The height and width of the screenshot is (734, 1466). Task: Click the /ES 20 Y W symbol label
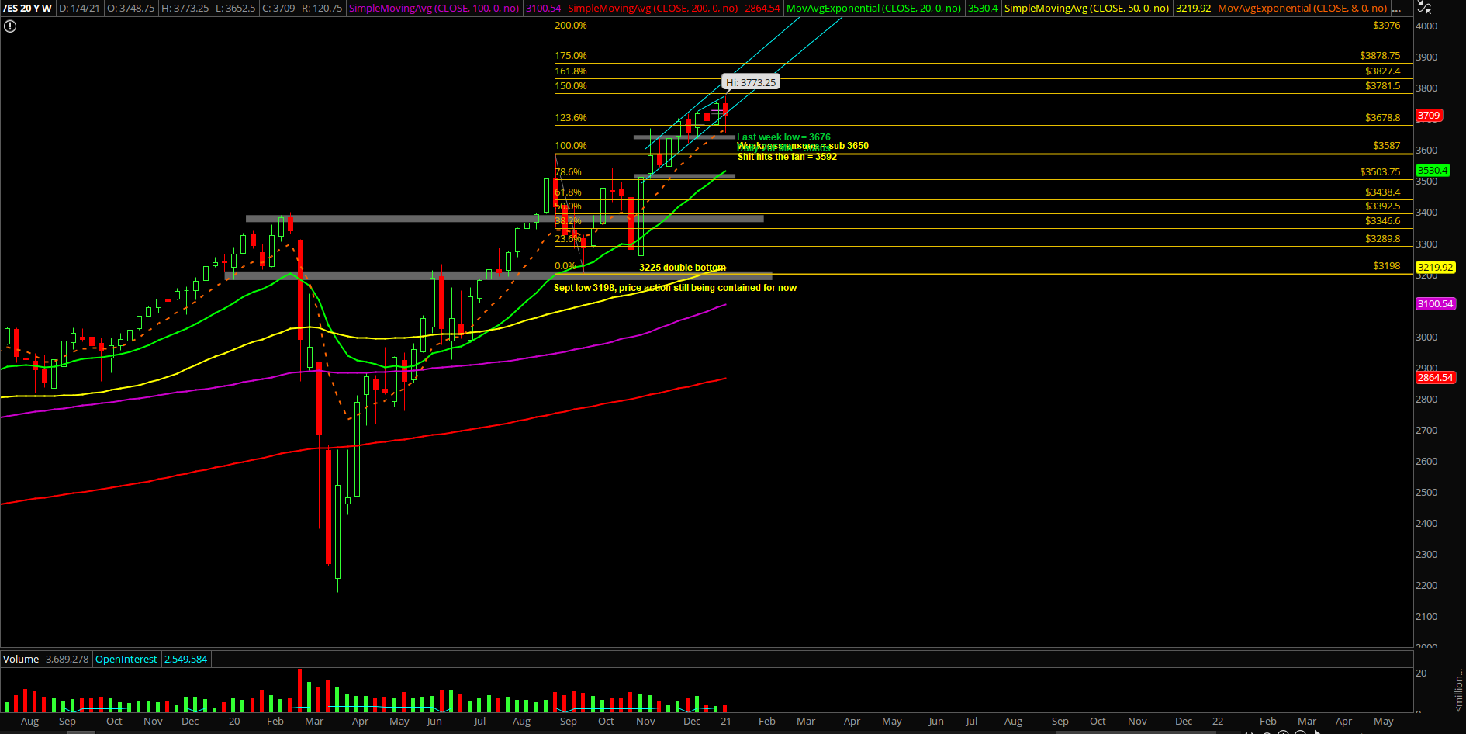28,9
